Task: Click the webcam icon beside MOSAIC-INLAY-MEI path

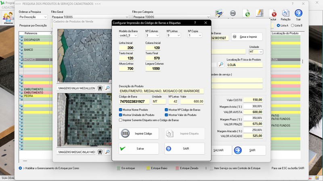Action: [100, 152]
